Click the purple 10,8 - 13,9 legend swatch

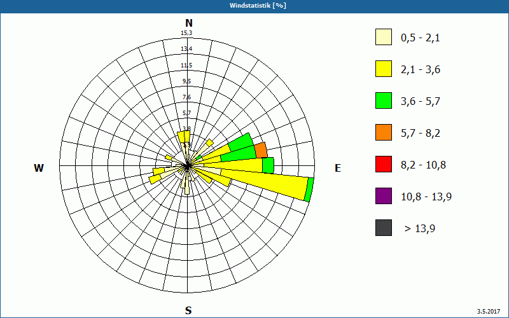point(384,196)
